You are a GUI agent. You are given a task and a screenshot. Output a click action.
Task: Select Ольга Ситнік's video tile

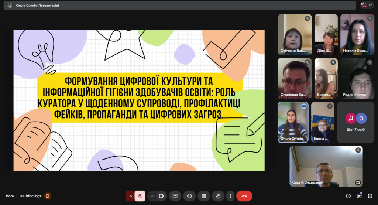pyautogui.click(x=293, y=122)
